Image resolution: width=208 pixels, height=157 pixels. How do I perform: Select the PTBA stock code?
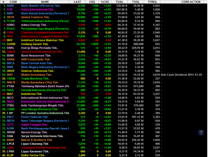click(x=10, y=86)
